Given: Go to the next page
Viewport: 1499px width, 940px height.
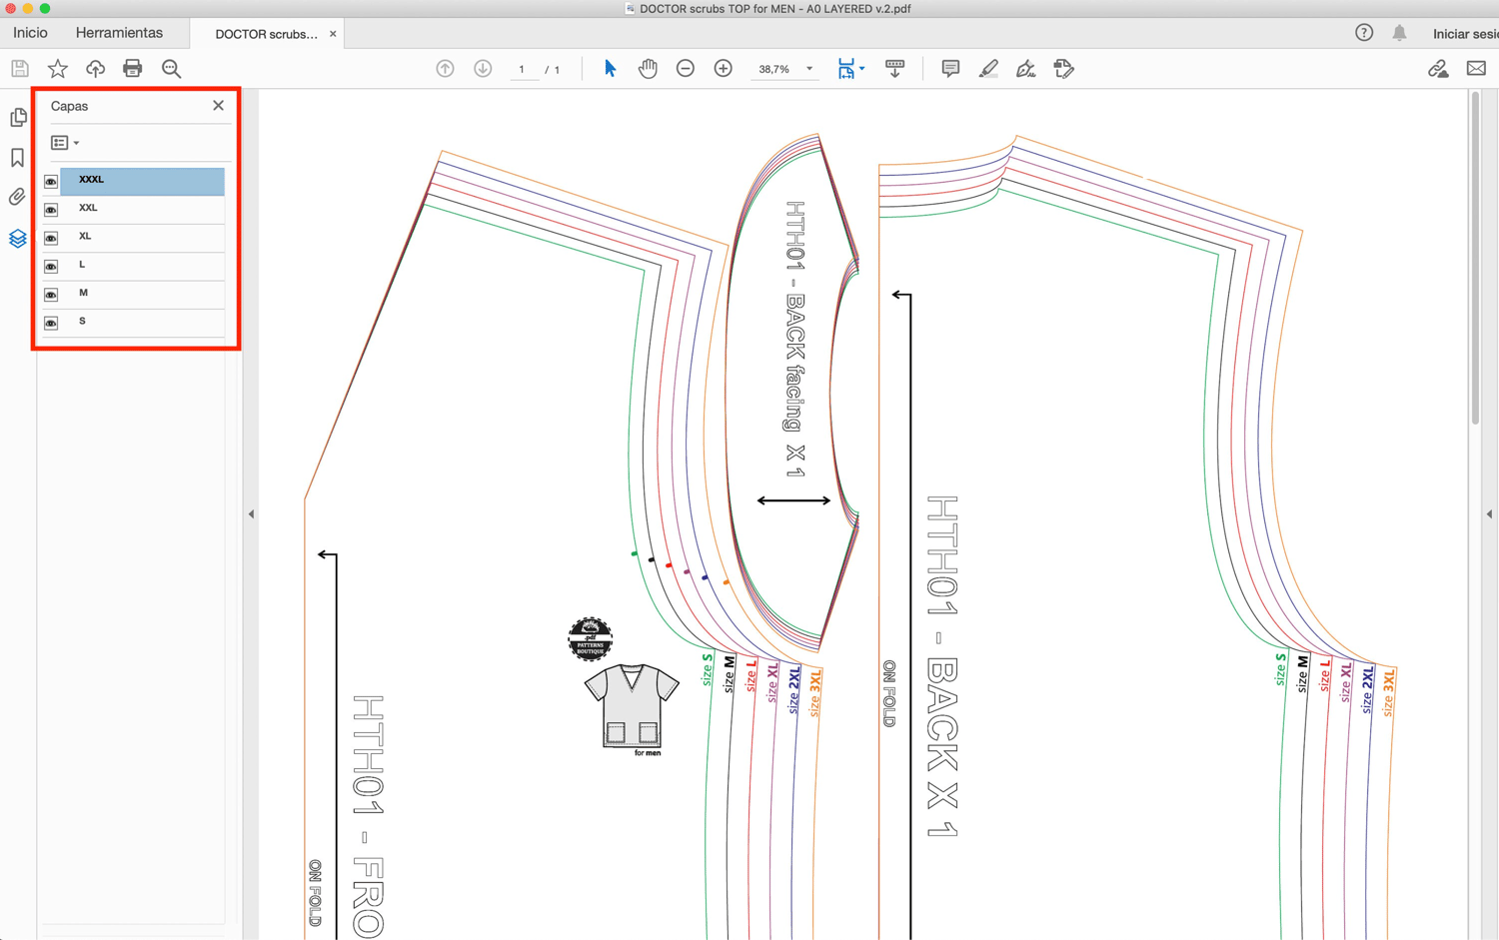Looking at the screenshot, I should coord(483,69).
